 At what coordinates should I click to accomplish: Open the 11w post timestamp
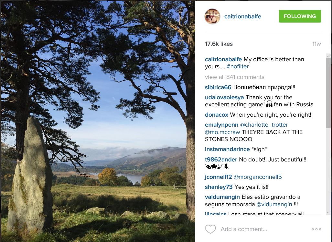pyautogui.click(x=316, y=44)
